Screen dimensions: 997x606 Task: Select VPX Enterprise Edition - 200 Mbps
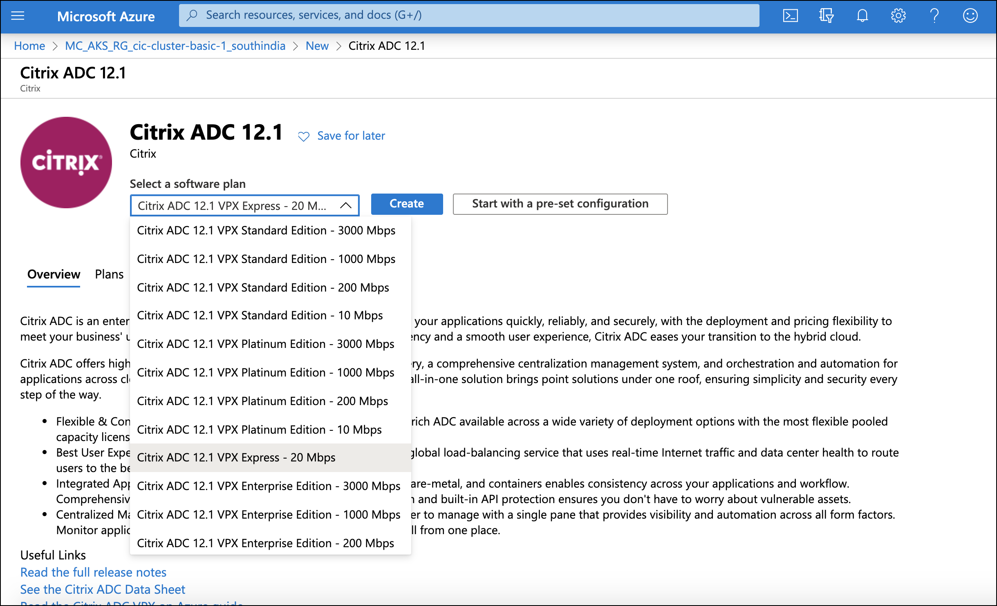[270, 543]
